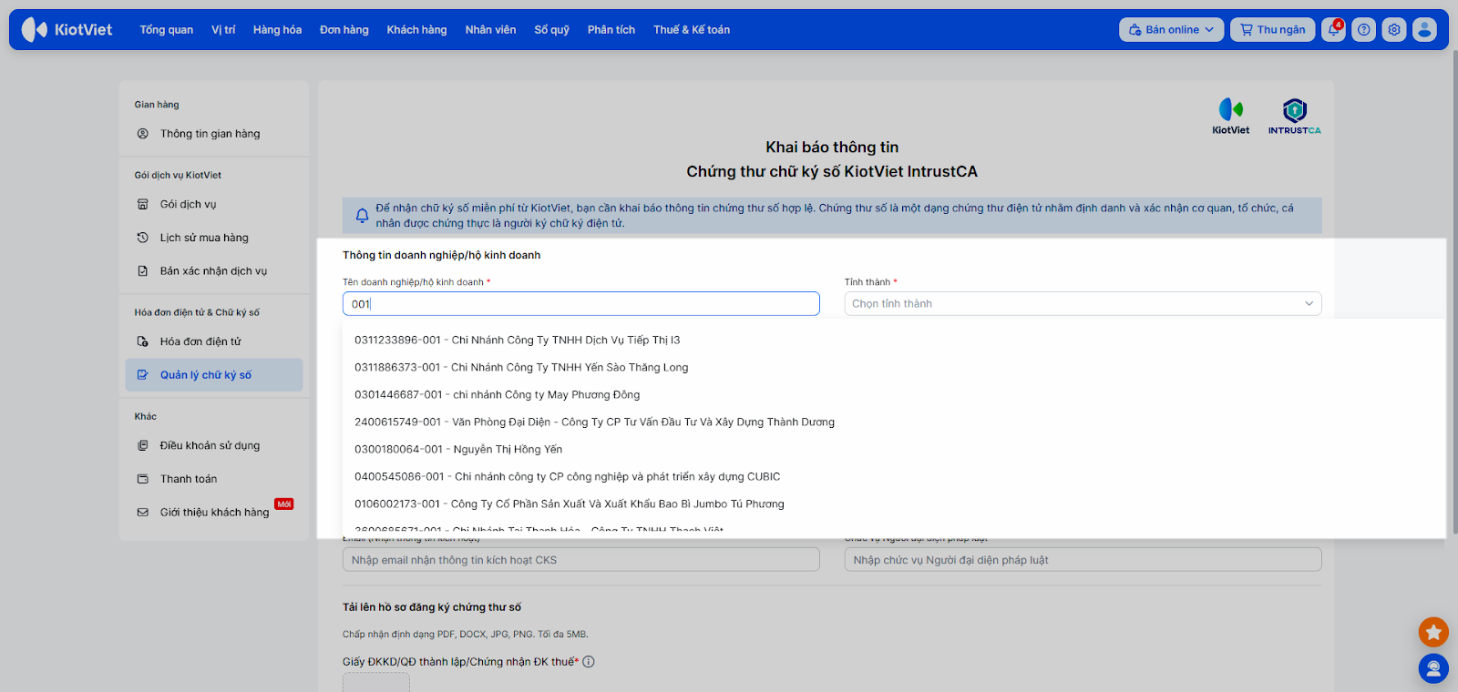Click the Thu ngân button
The height and width of the screenshot is (692, 1458).
[x=1272, y=30]
